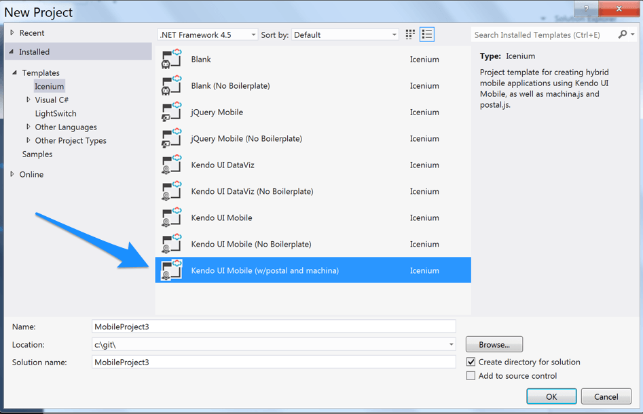The height and width of the screenshot is (414, 643).
Task: Expand the Online section
Action: (x=12, y=174)
